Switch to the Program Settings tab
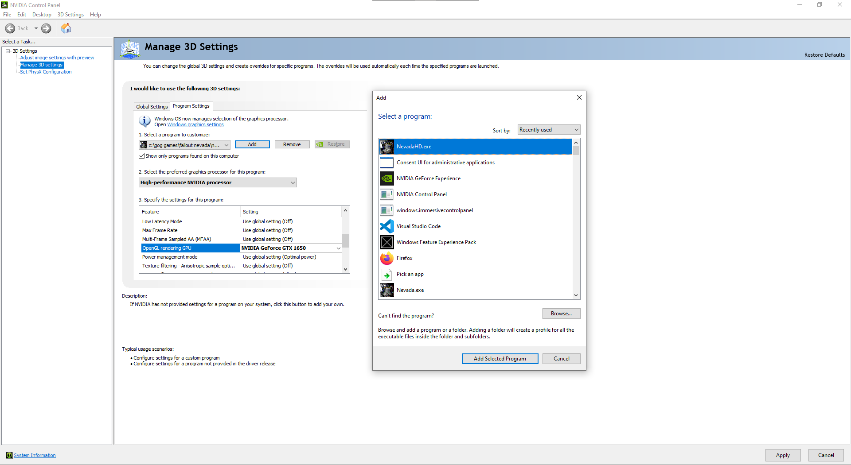 tap(191, 106)
